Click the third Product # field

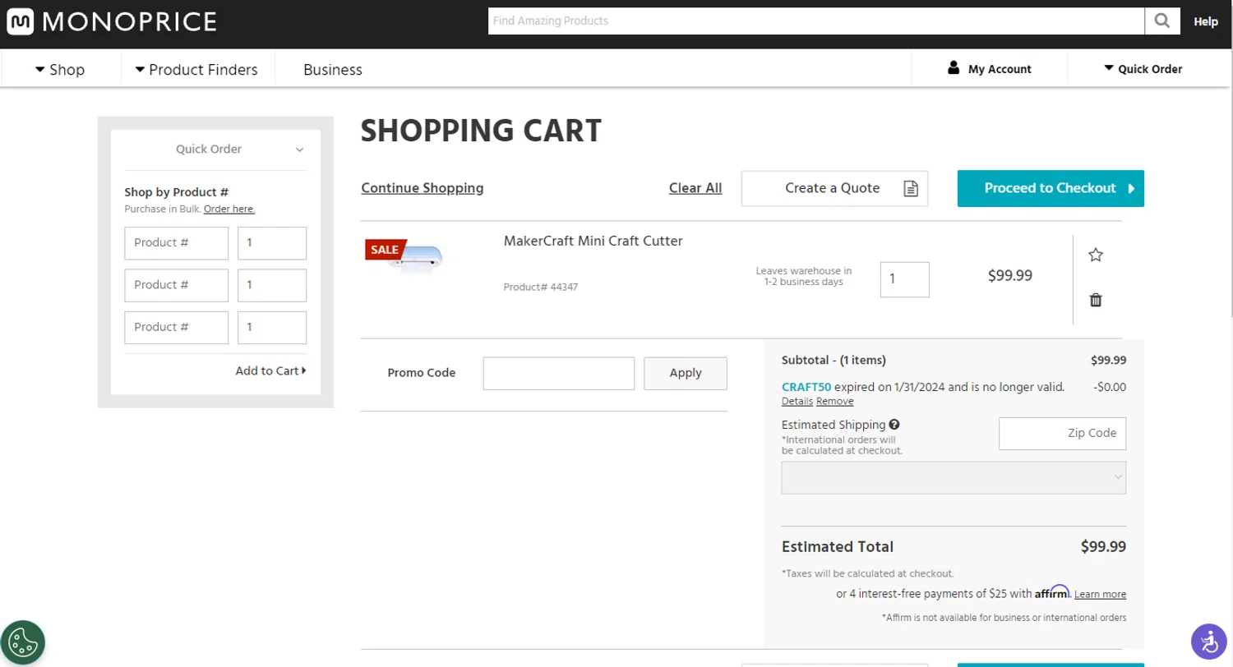[177, 327]
